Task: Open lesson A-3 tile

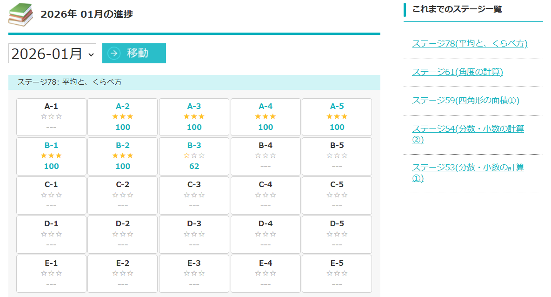Action: click(194, 117)
